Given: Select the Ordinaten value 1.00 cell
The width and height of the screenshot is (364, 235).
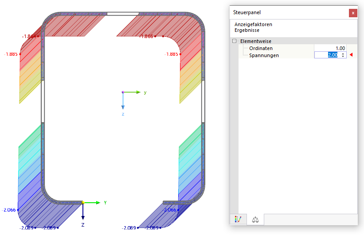Looking at the screenshot, I should 330,48.
